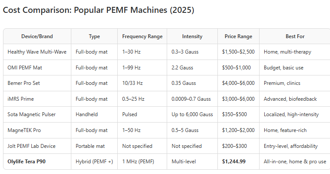Screen dimensions: 330x174
Task: Click the Price Range column header
Action: tap(238, 36)
